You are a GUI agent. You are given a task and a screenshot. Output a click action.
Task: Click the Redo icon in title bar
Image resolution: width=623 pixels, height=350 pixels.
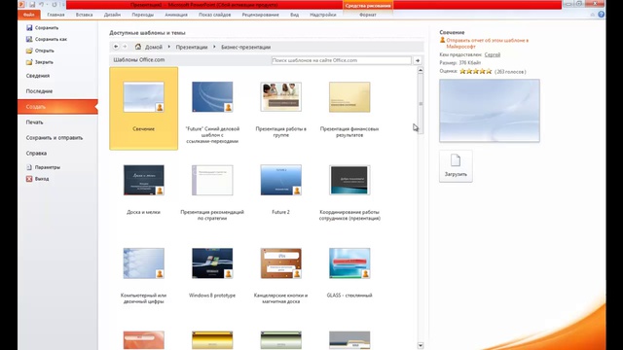click(55, 5)
